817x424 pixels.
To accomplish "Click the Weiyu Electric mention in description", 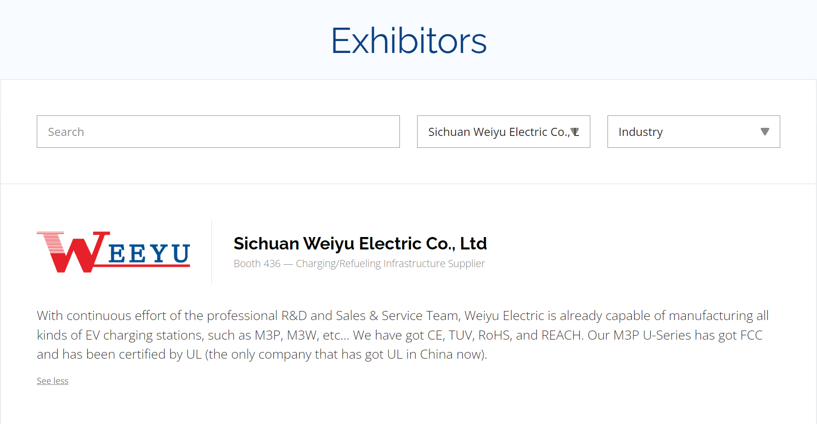I will tap(504, 316).
